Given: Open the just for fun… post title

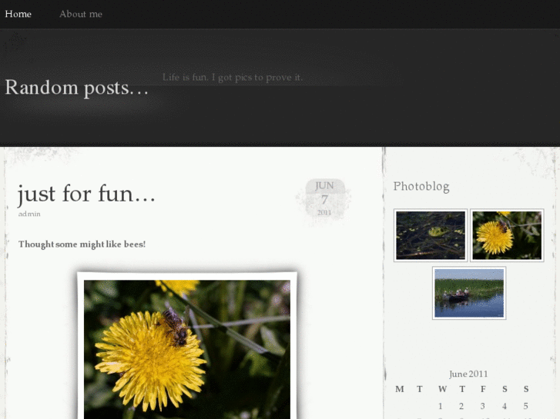Looking at the screenshot, I should pyautogui.click(x=86, y=194).
